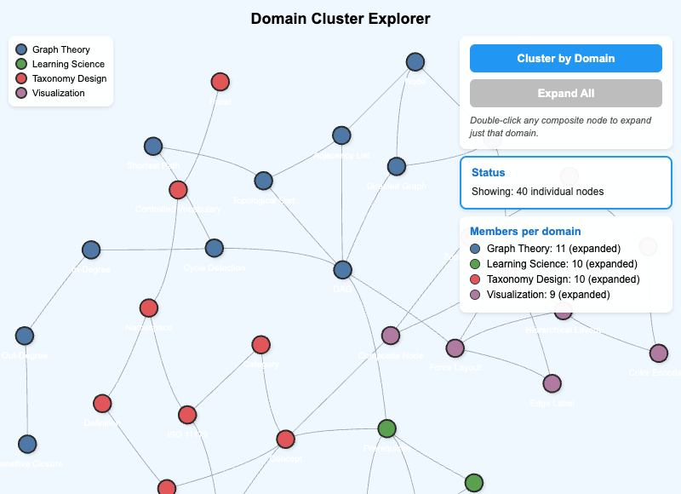Screen dimensions: 681x494
Task: Select the Adjacency List node
Action: point(342,135)
